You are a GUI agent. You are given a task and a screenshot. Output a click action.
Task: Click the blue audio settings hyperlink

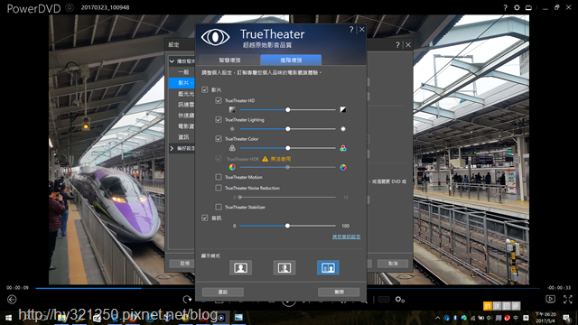[346, 237]
